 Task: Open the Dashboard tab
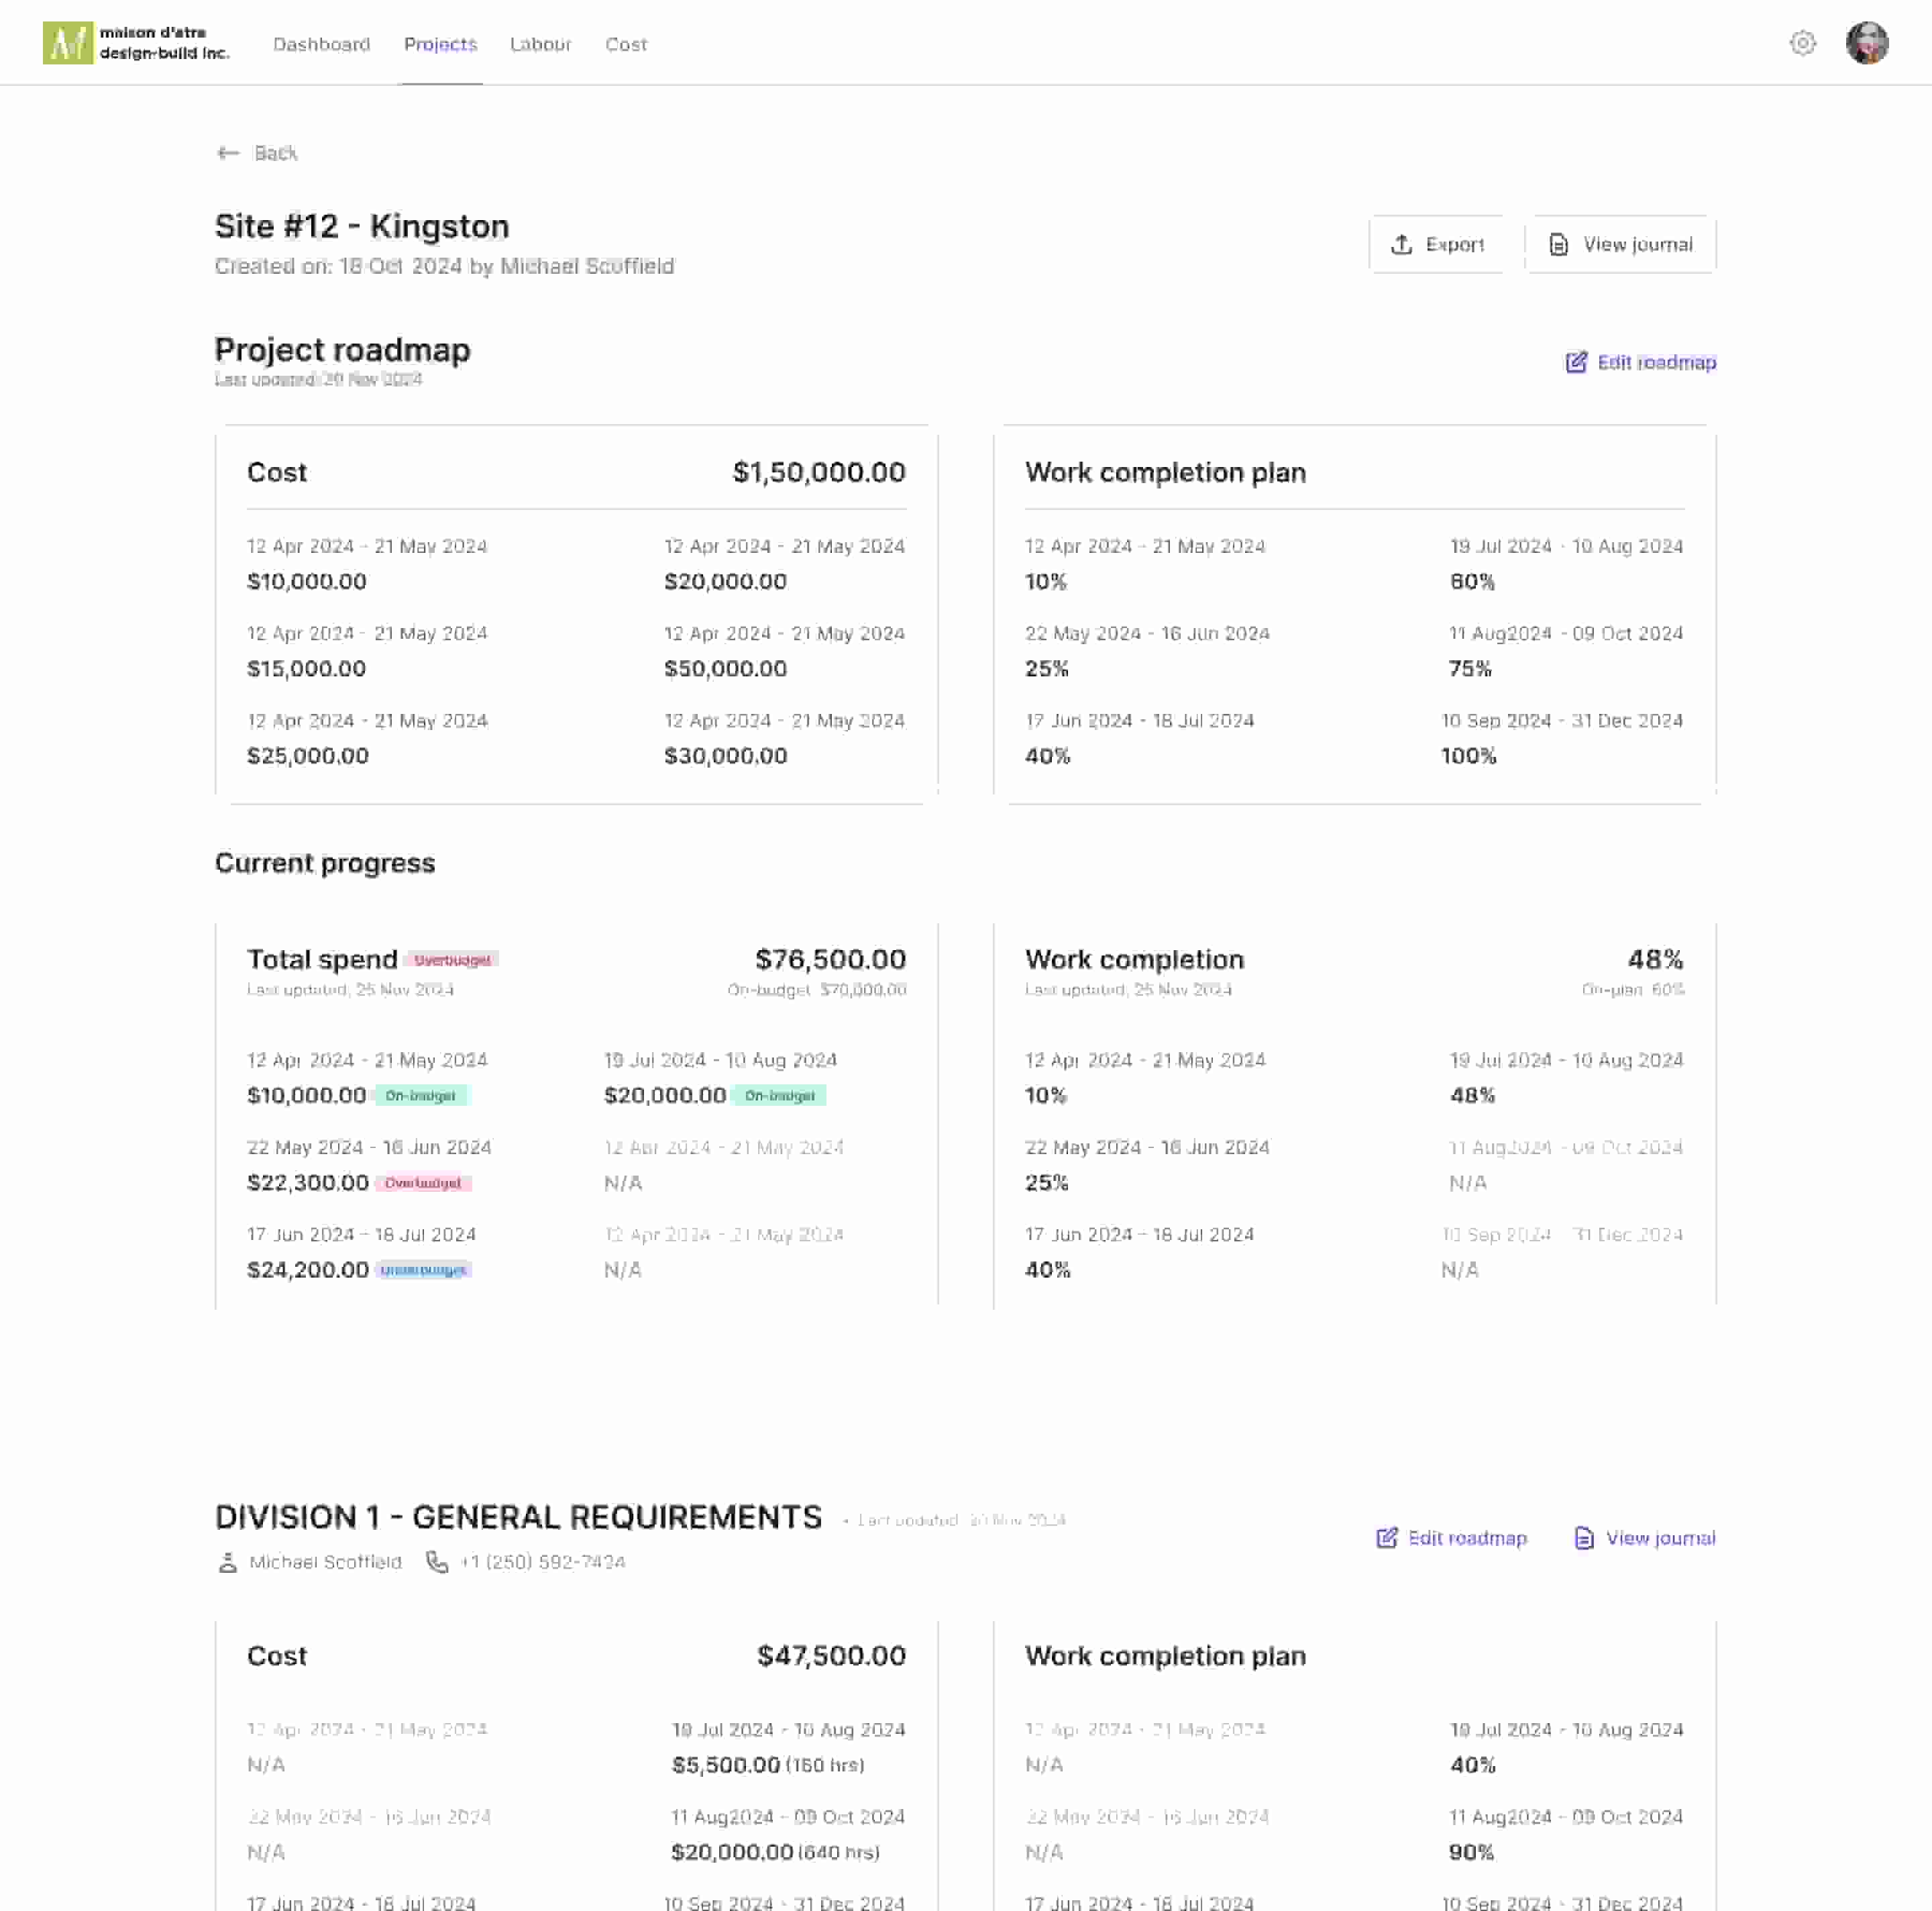[321, 44]
